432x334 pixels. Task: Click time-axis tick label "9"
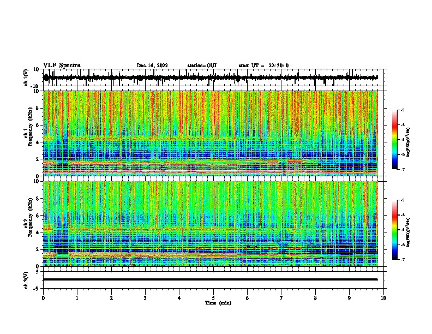(349, 298)
